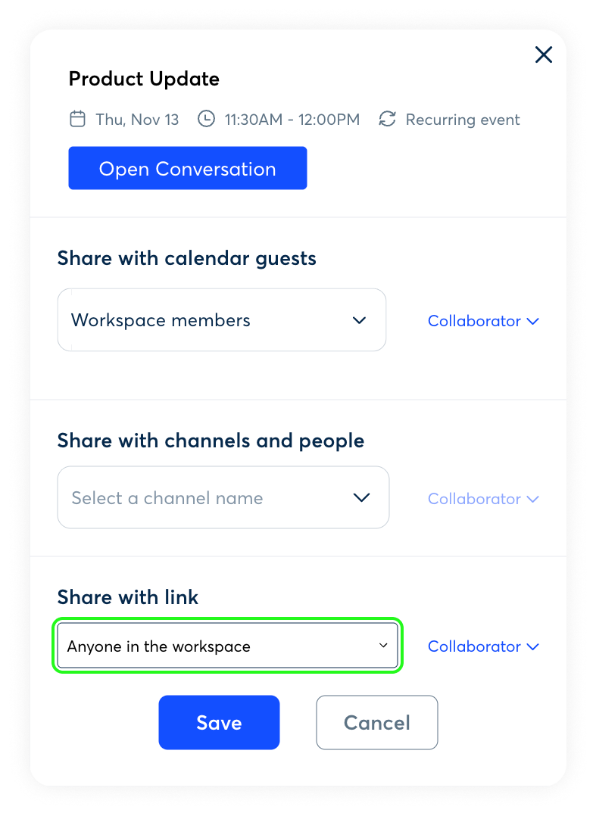Click the Recurring event label
The image size is (596, 816).
pos(463,120)
